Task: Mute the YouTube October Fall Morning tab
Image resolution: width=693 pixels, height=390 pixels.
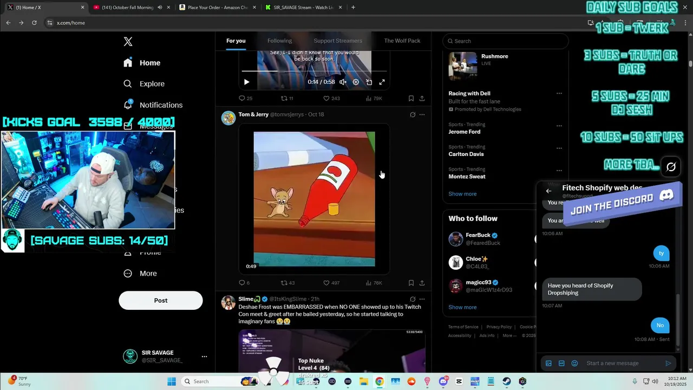Action: [160, 8]
